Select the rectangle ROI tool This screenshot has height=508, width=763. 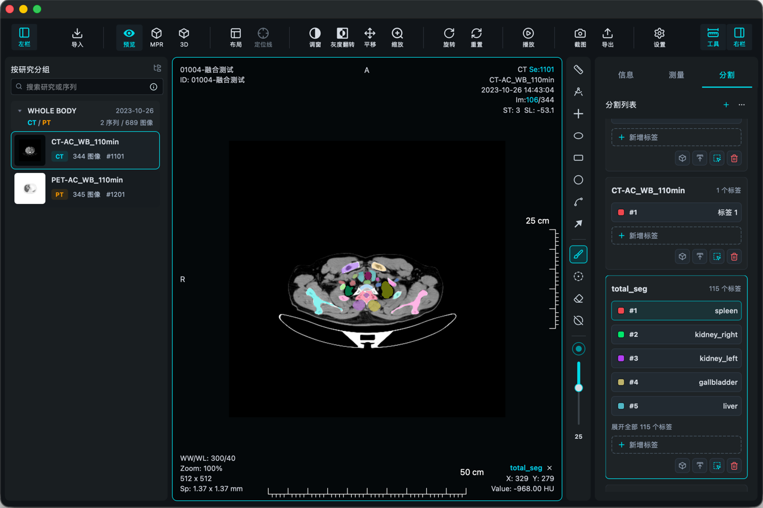[x=578, y=158]
